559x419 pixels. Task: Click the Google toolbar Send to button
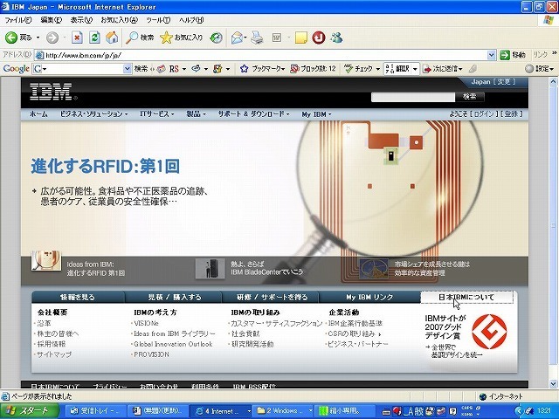point(442,69)
